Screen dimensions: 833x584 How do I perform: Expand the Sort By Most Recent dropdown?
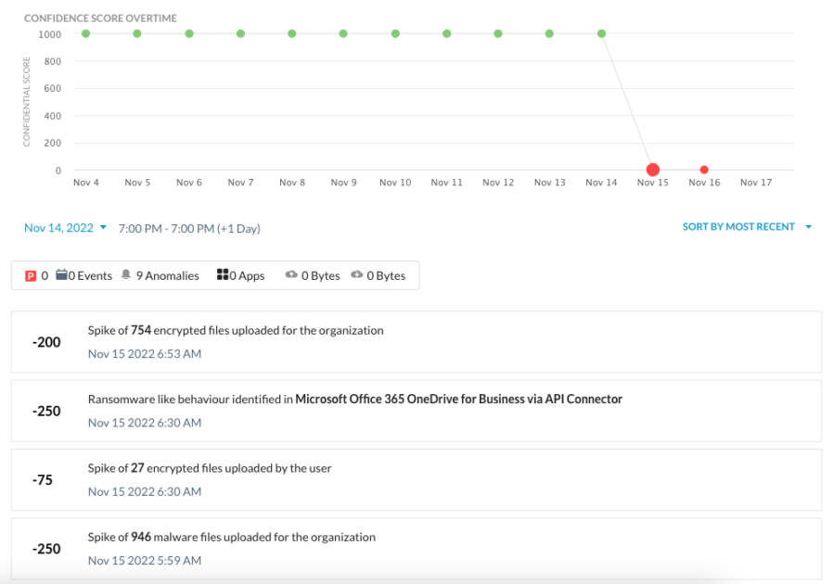[x=747, y=227]
